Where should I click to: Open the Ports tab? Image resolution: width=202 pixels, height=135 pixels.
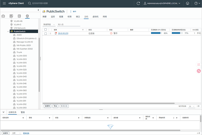[x=78, y=17]
